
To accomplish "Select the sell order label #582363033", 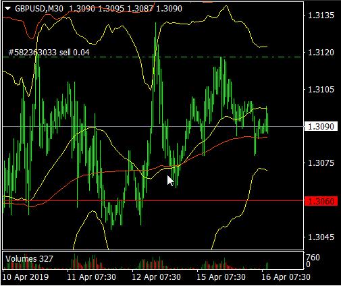I will click(49, 53).
